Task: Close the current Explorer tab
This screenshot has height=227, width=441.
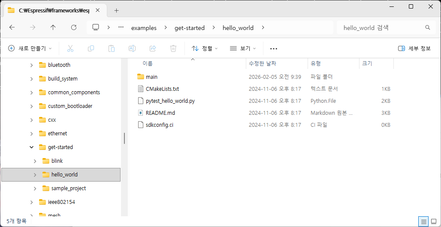Action: pyautogui.click(x=97, y=10)
